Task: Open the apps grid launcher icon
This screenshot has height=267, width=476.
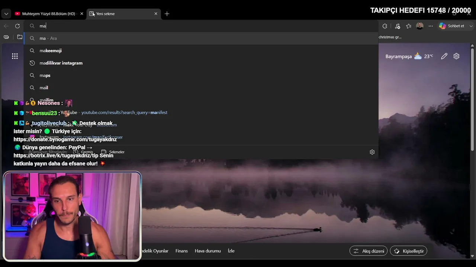Action: (15, 56)
